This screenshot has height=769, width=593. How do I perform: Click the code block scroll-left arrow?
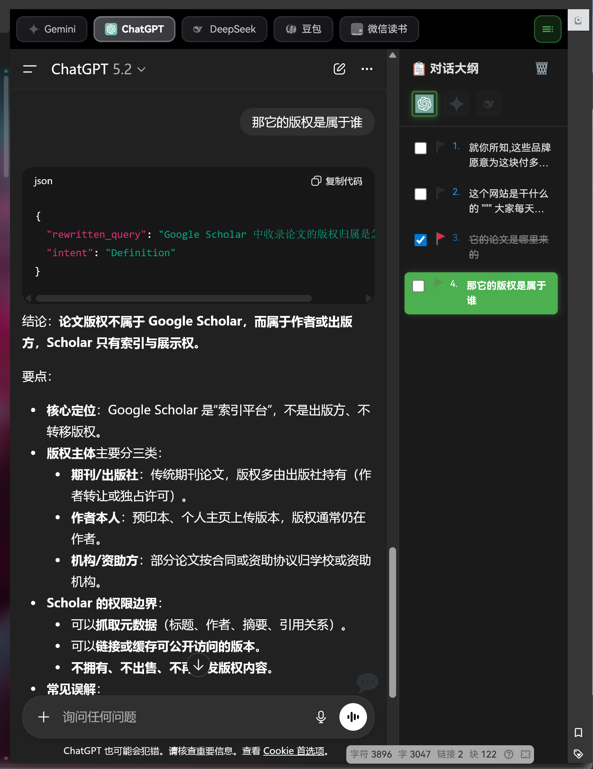tap(28, 298)
